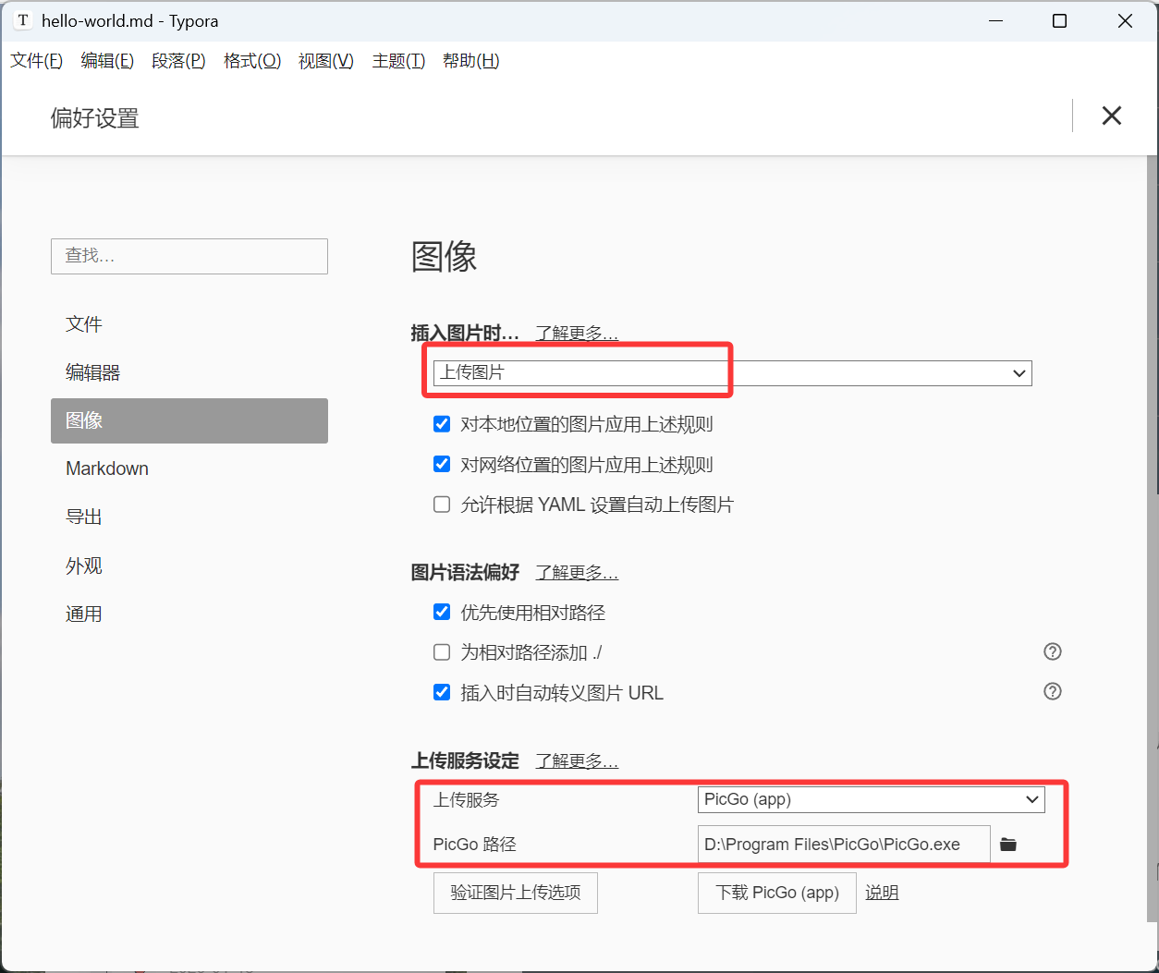
Task: Open 了解更多 link beside 上传服务设定
Action: click(x=577, y=760)
